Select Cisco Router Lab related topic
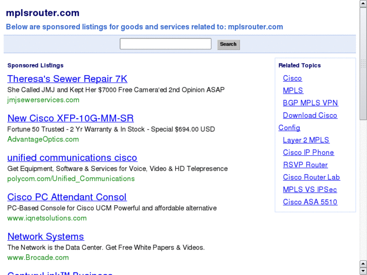The width and height of the screenshot is (367, 275). coord(311,177)
